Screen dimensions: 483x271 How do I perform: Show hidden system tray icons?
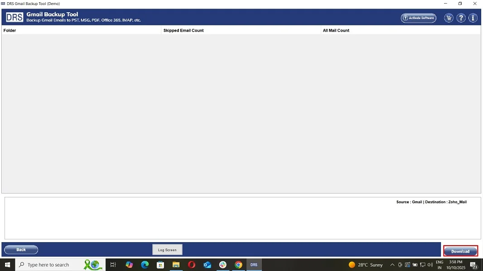[392, 265]
